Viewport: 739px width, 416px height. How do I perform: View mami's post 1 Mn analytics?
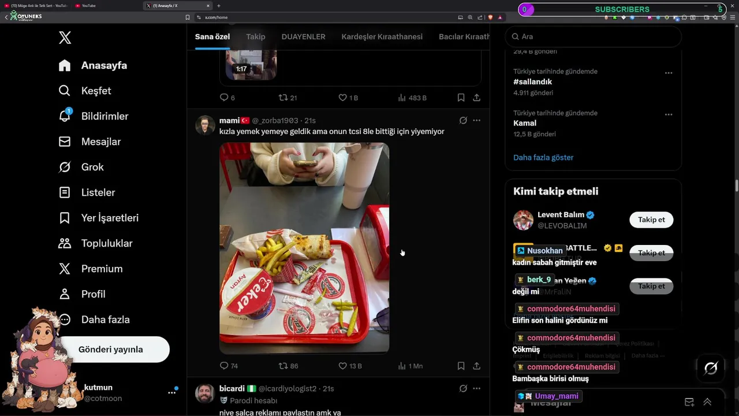pos(410,366)
